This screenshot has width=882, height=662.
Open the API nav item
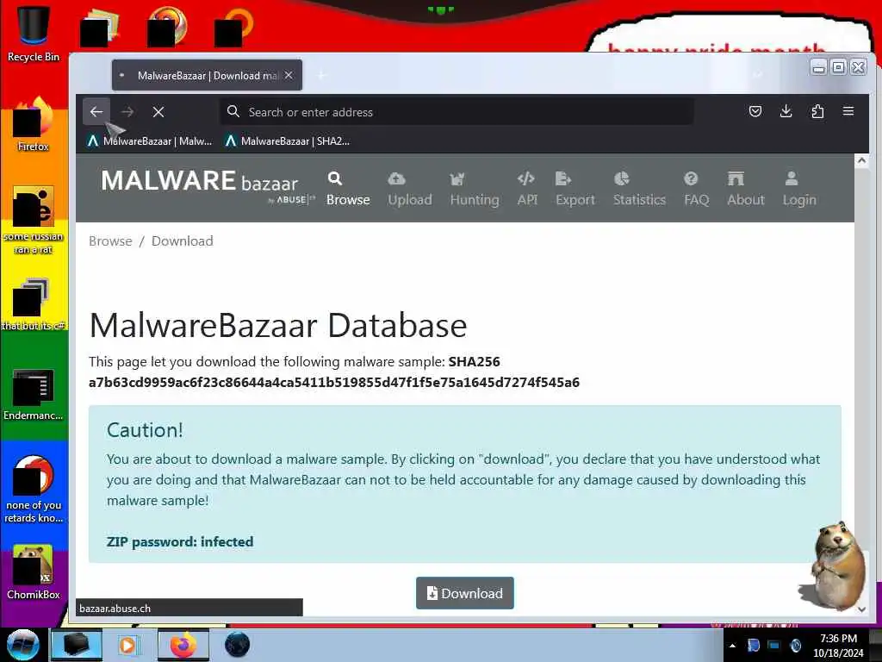pyautogui.click(x=527, y=189)
